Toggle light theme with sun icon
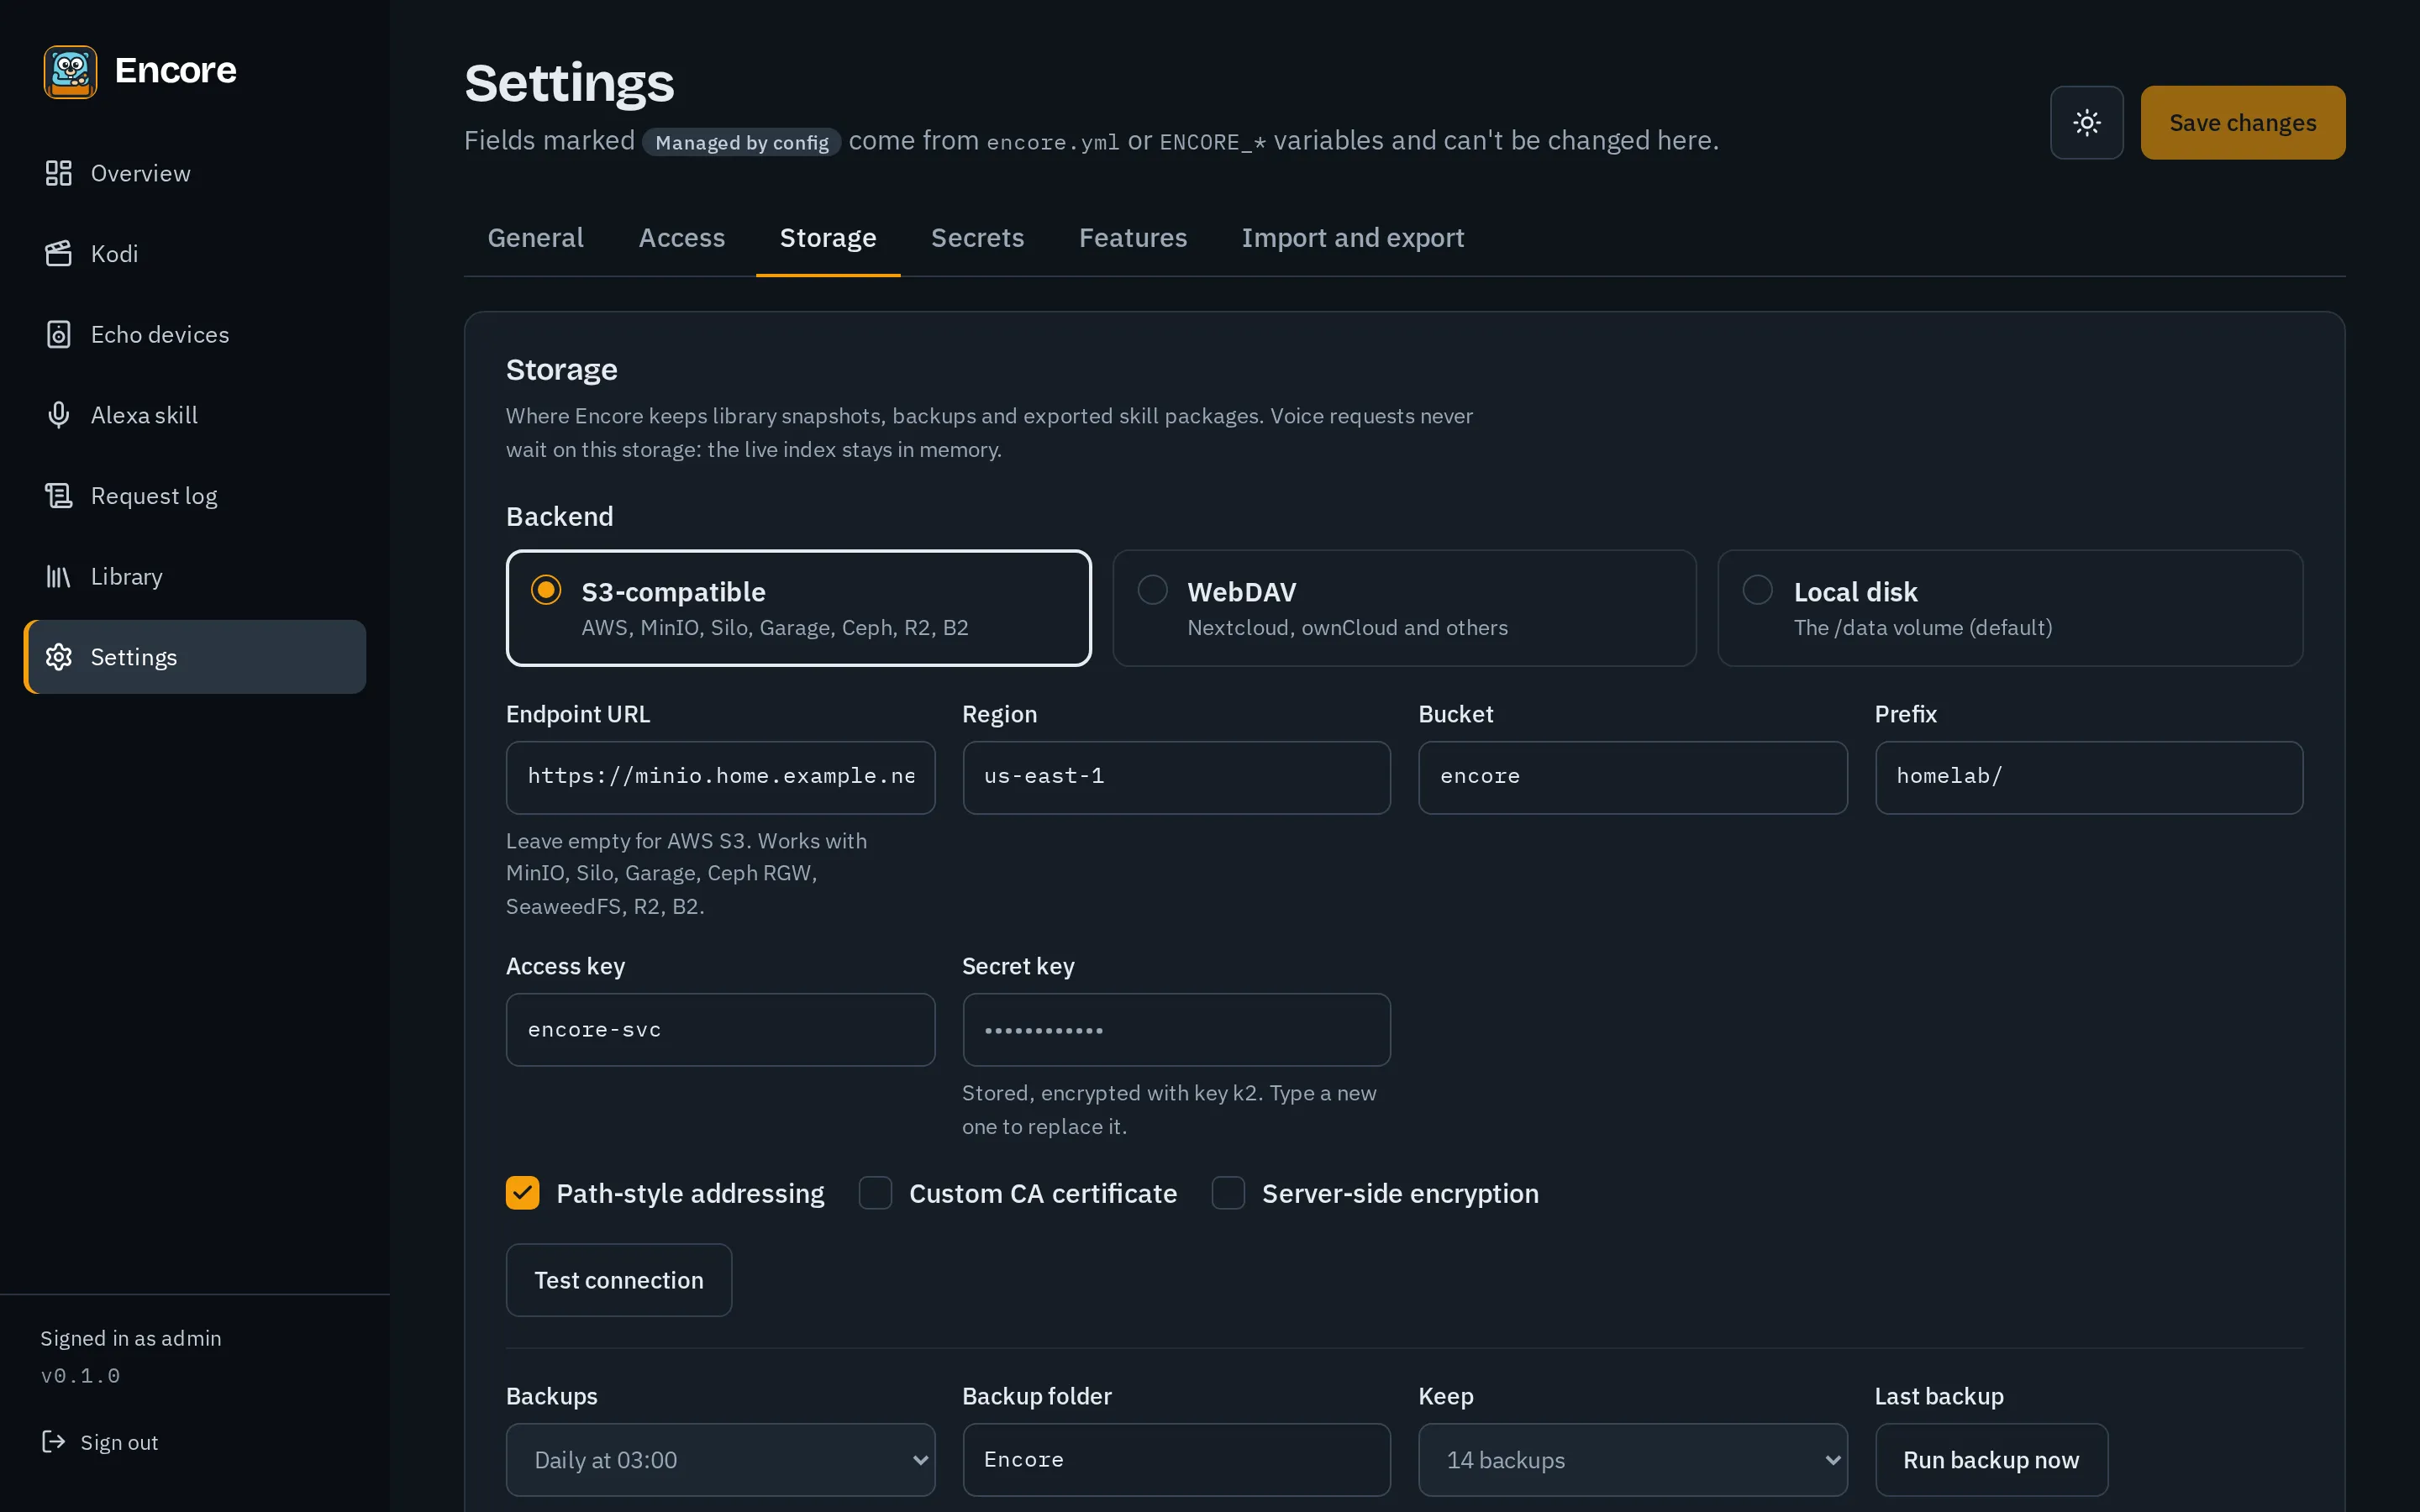This screenshot has height=1512, width=2420. (x=2086, y=122)
